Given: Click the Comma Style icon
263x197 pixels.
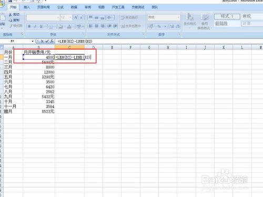Looking at the screenshot, I should coord(165,26).
